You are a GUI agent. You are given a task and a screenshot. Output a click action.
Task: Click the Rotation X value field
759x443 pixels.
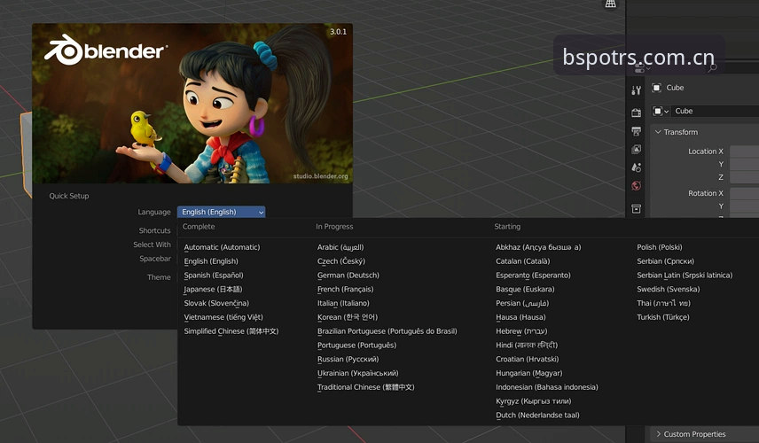coord(745,193)
